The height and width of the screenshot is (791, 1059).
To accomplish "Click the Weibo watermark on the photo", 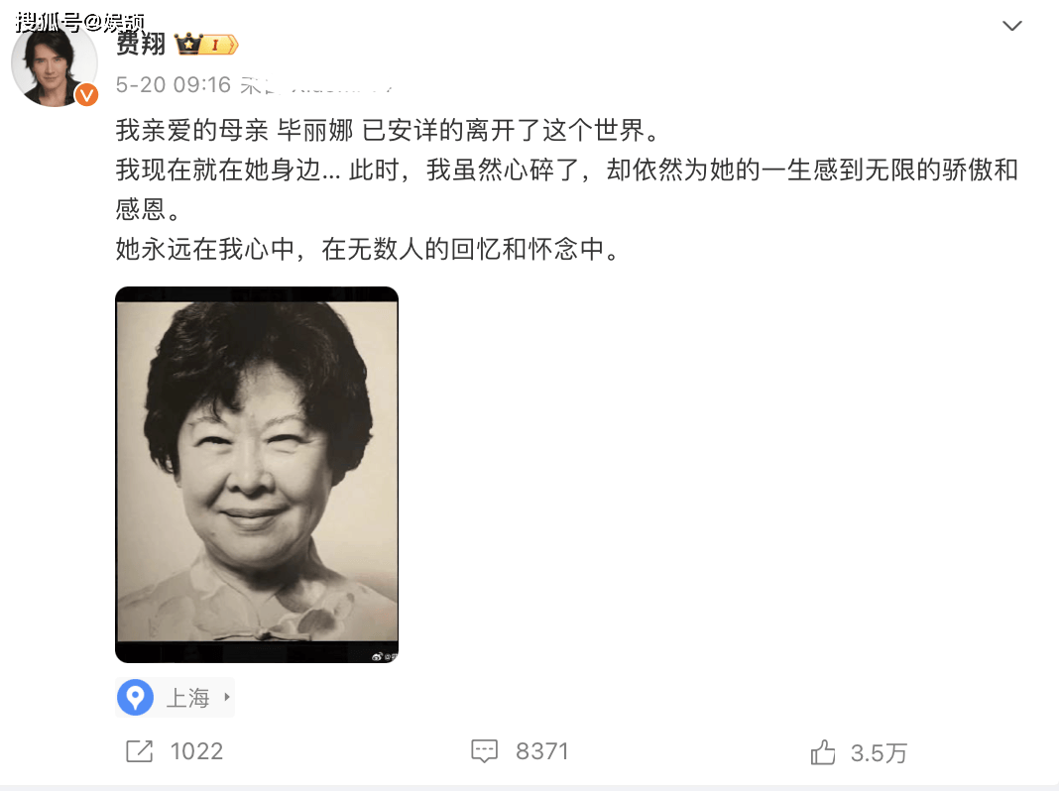I will tap(384, 656).
